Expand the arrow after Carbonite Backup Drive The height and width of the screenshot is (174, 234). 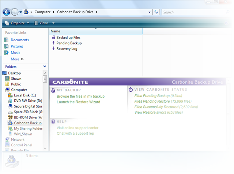pos(97,12)
